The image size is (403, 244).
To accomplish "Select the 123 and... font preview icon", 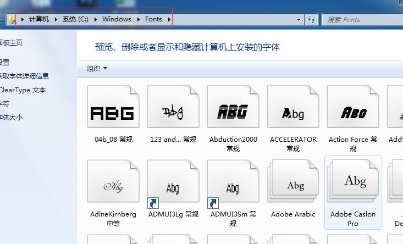I will click(x=173, y=106).
